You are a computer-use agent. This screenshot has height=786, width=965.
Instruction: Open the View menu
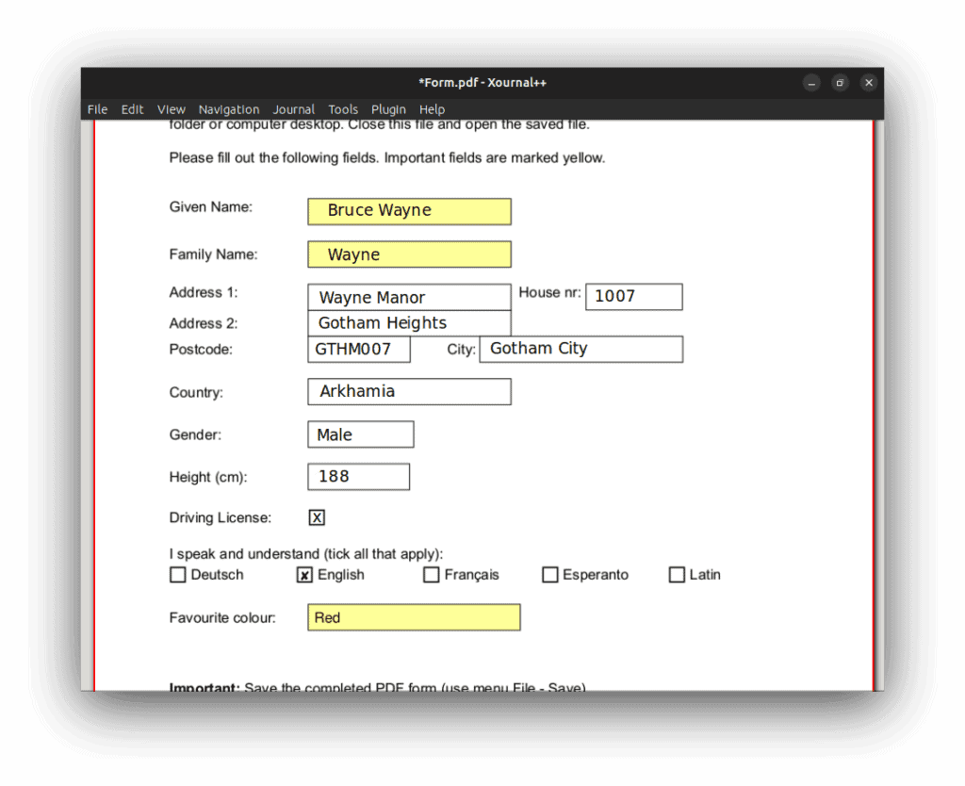pos(172,109)
